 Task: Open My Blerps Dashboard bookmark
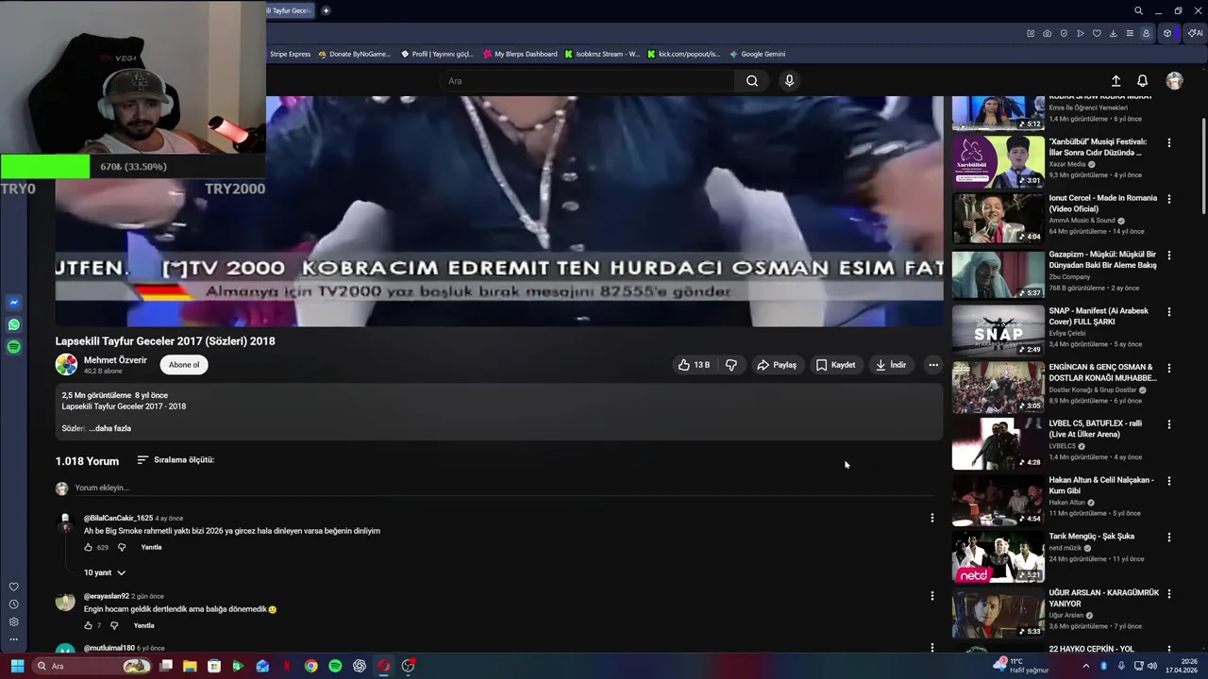[519, 54]
